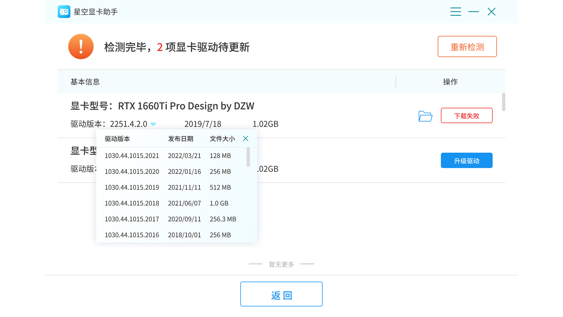This screenshot has width=563, height=317.
Task: Minimize the application window
Action: (473, 12)
